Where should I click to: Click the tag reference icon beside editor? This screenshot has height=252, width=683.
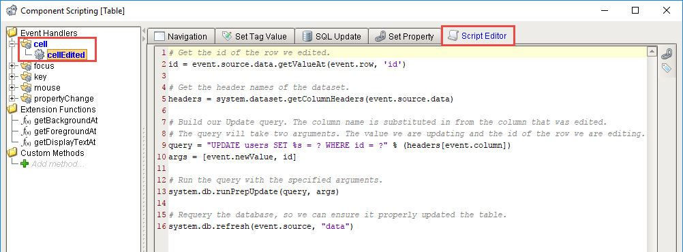667,68
